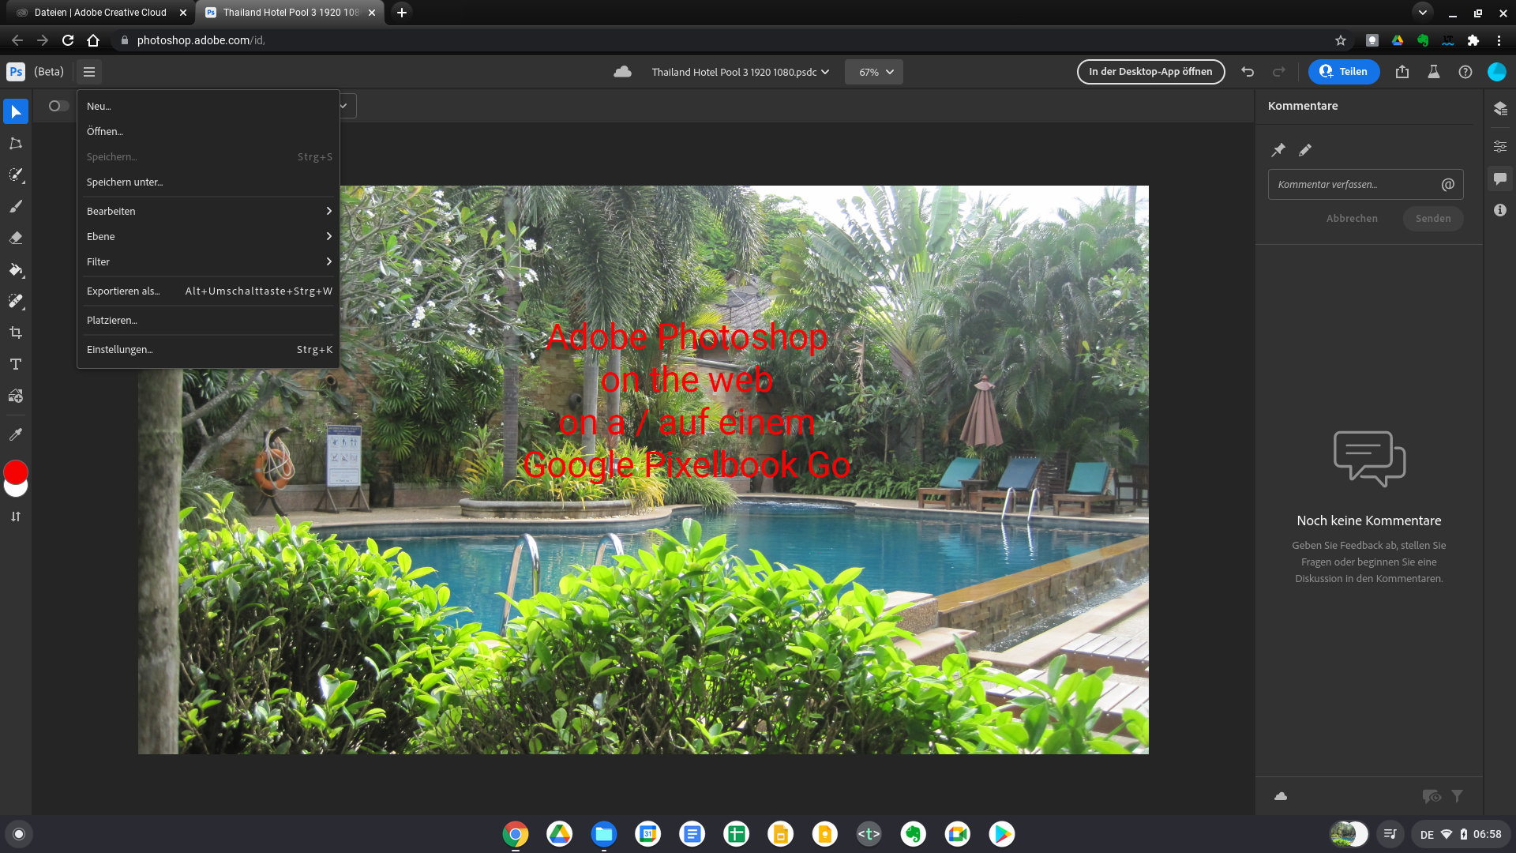Select the Type text tool
The image size is (1516, 853).
pyautogui.click(x=16, y=364)
